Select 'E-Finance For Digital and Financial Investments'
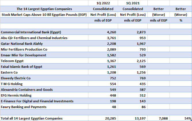This screenshot has height=121, width=192. [44, 101]
